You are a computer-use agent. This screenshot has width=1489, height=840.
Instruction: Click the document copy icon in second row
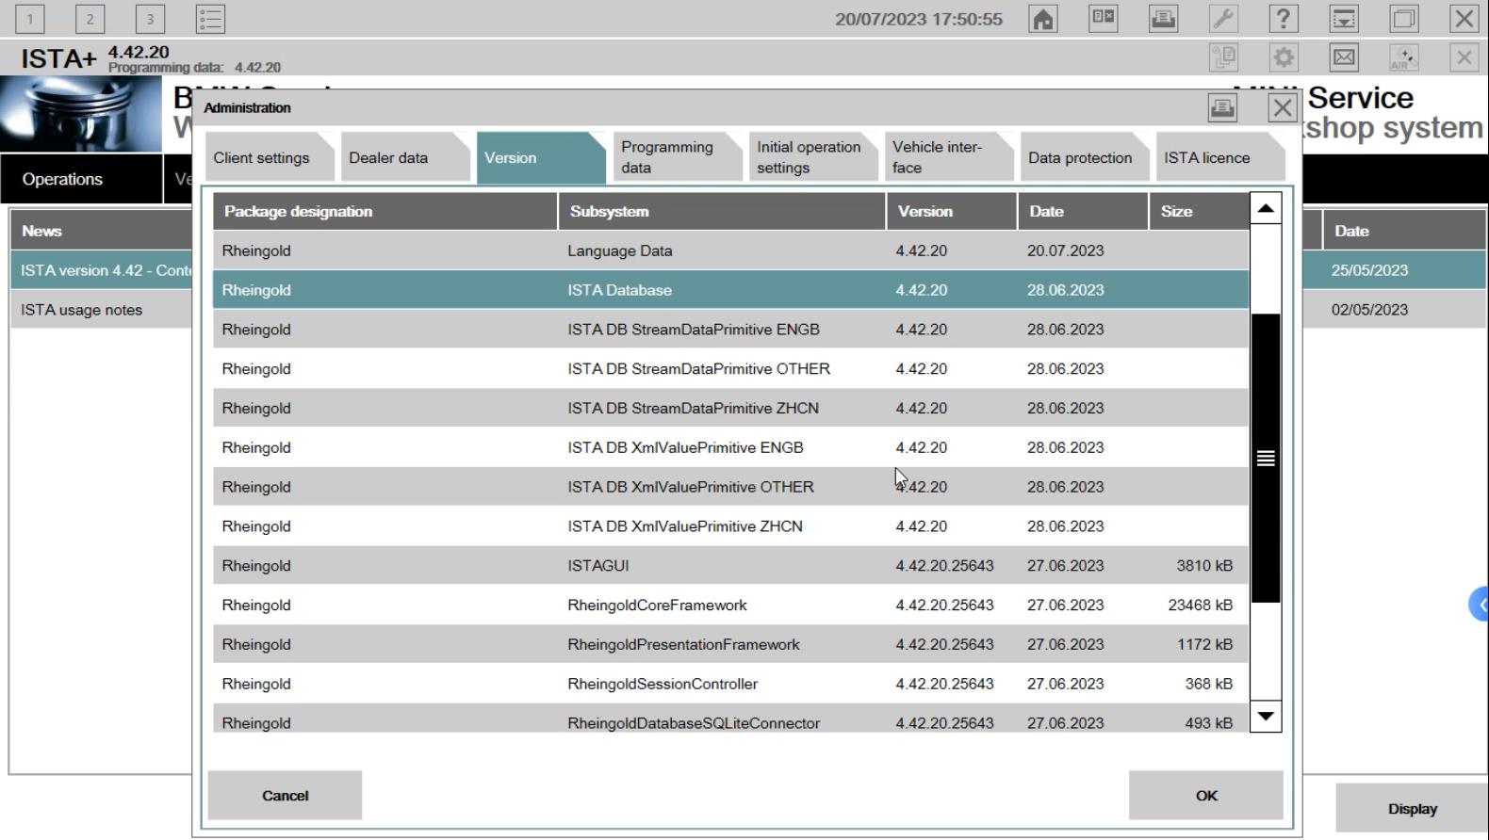click(1223, 57)
